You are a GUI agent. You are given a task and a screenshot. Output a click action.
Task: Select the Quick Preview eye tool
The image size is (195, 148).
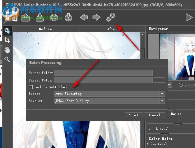click(7, 31)
